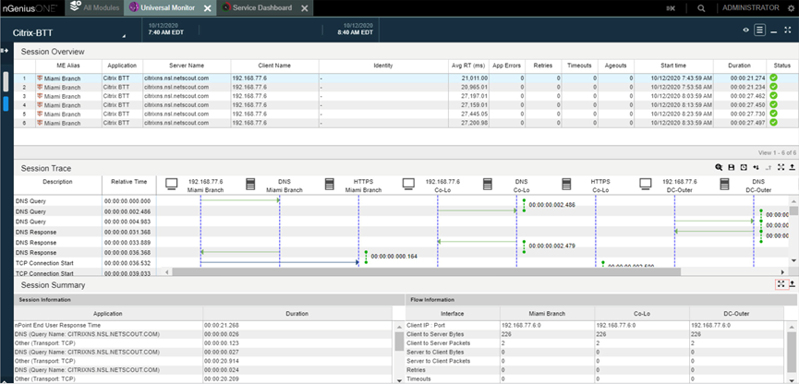Viewport: 799px width, 384px height.
Task: Sort by the Avg RT (ms) column header
Action: [x=468, y=66]
